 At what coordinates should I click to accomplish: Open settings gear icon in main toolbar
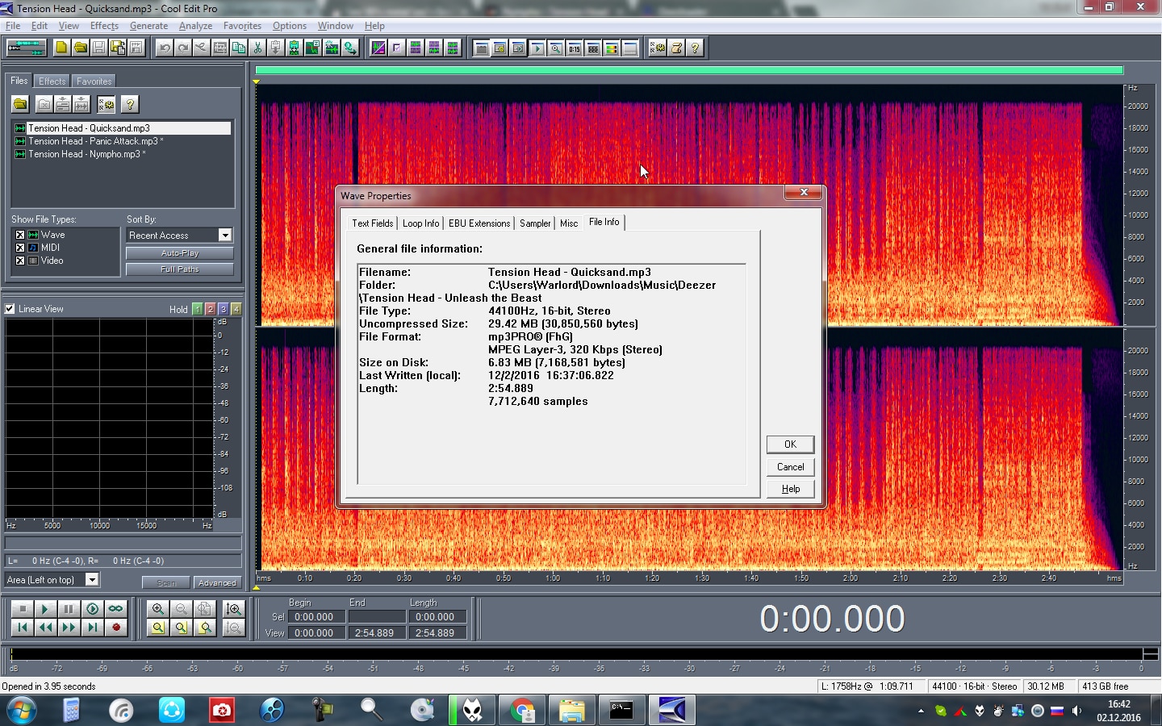pos(658,48)
